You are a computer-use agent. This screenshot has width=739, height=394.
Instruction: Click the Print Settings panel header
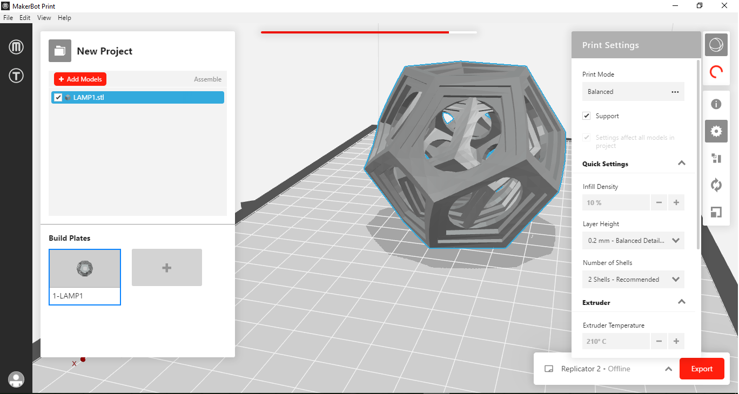[636, 45]
